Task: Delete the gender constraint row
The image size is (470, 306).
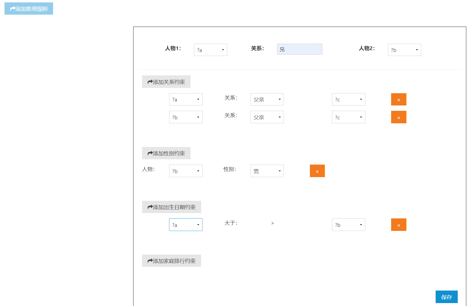Action: 317,171
